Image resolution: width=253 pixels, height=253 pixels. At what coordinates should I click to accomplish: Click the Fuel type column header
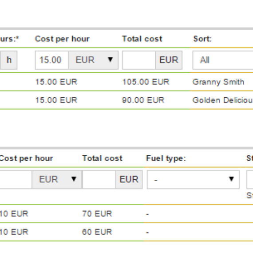coord(166,158)
